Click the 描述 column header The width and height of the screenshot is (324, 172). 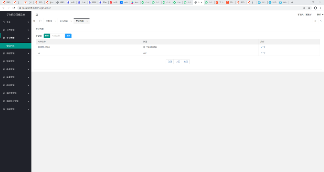199,42
